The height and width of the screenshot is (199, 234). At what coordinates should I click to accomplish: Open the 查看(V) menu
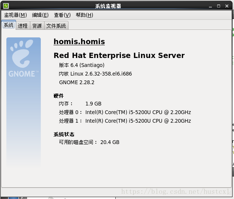[x=62, y=15]
